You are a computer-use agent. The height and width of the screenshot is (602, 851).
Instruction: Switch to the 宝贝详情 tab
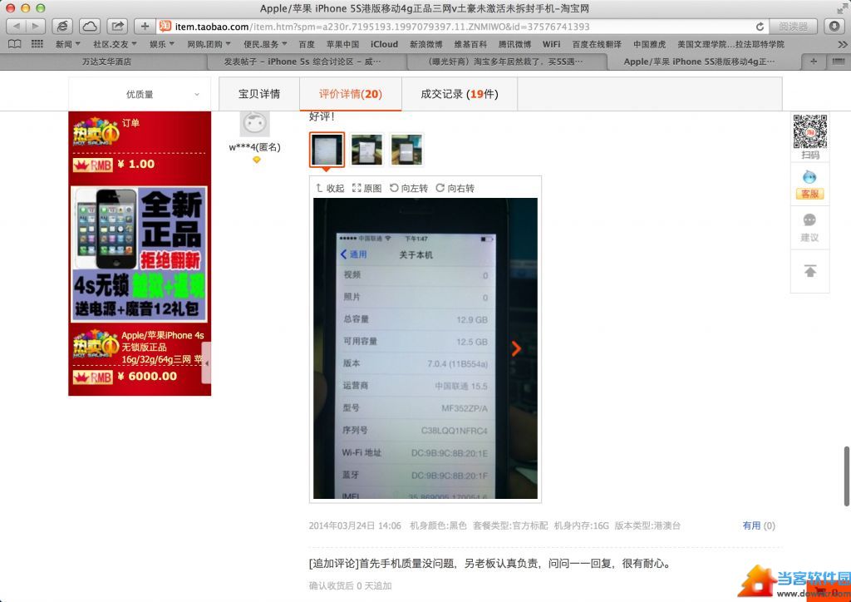click(259, 94)
